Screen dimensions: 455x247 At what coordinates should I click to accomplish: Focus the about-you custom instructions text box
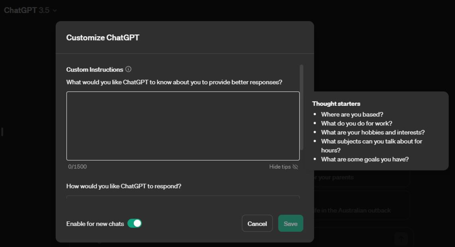(x=183, y=126)
